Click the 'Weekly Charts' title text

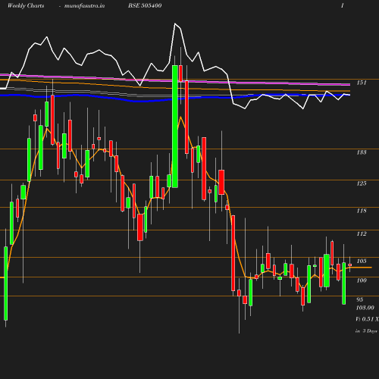26,6
